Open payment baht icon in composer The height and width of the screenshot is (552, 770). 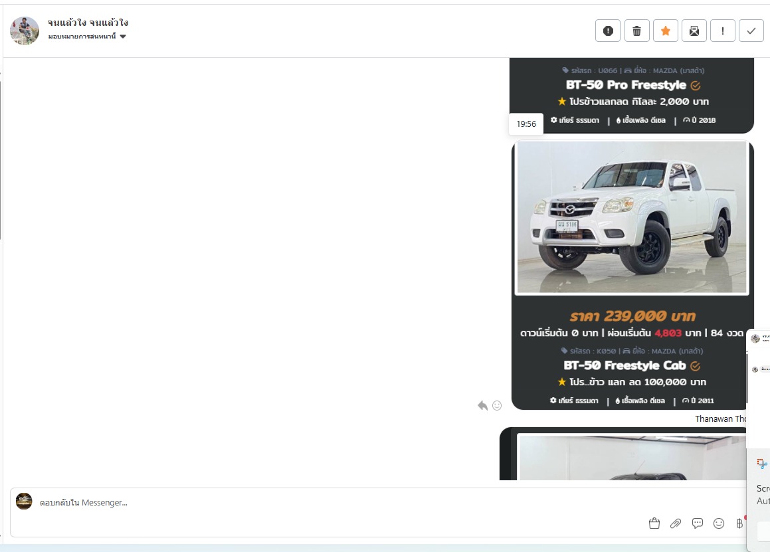click(x=739, y=523)
